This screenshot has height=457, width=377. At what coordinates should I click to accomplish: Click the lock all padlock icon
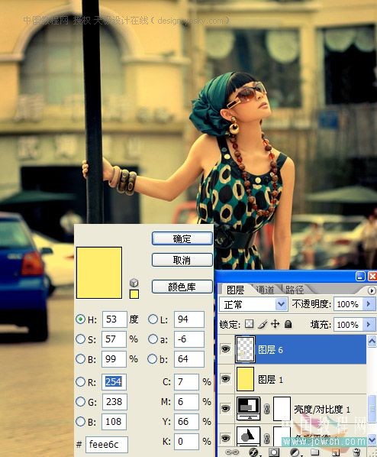(288, 324)
